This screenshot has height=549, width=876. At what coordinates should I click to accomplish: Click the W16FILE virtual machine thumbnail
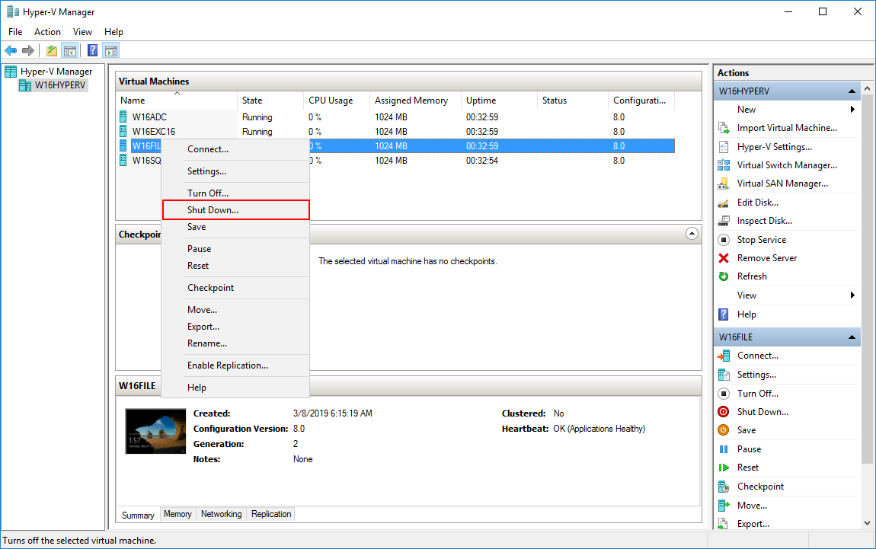coord(155,431)
